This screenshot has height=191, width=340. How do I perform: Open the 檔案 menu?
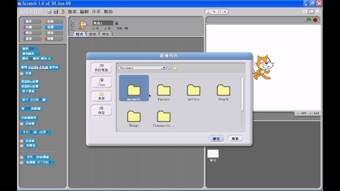pyautogui.click(x=72, y=12)
